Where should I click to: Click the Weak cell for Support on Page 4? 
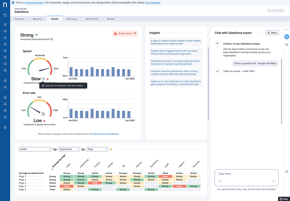[179, 186]
